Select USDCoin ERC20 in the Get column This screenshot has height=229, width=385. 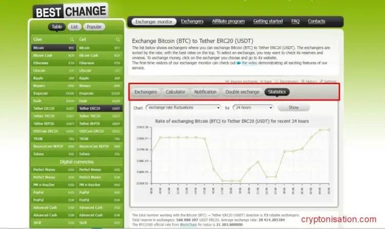click(100, 131)
